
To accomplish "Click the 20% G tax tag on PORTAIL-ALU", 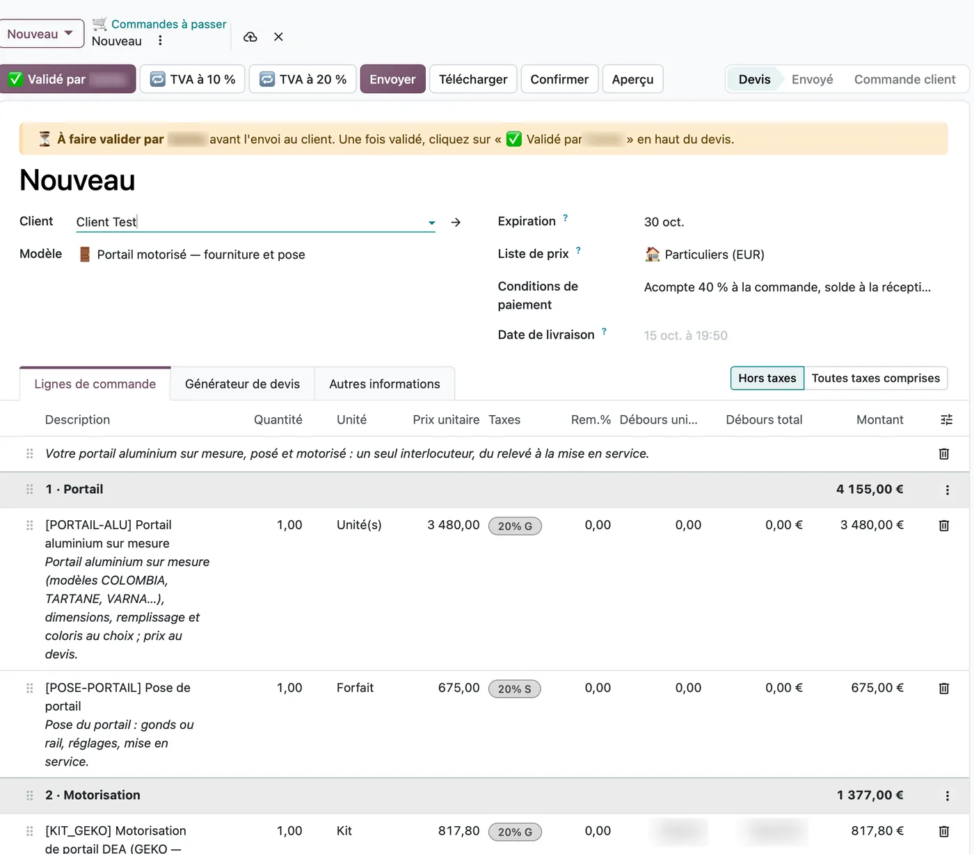I will (515, 526).
